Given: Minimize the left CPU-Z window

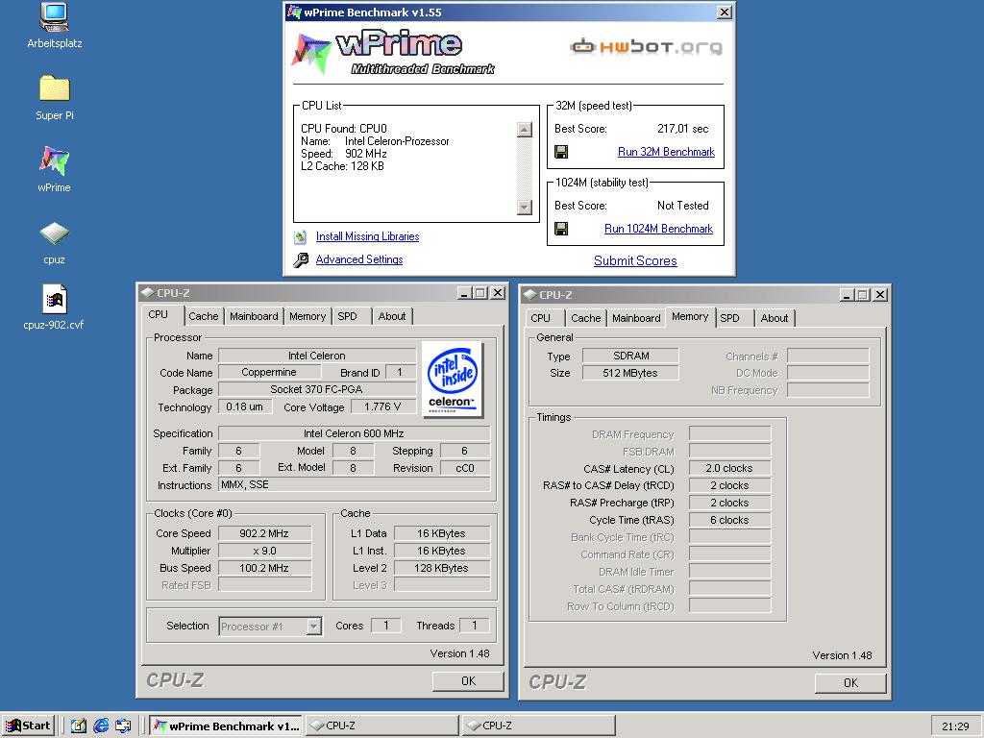Looking at the screenshot, I should 465,293.
